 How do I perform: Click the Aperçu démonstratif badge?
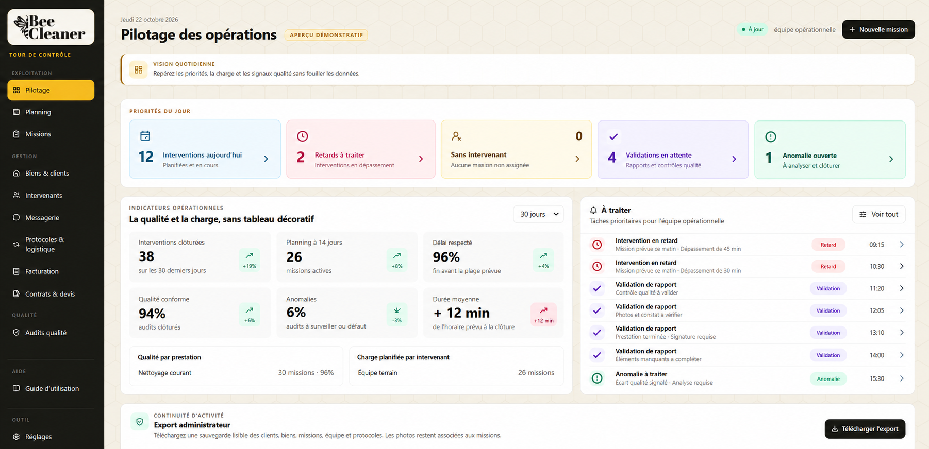click(326, 35)
